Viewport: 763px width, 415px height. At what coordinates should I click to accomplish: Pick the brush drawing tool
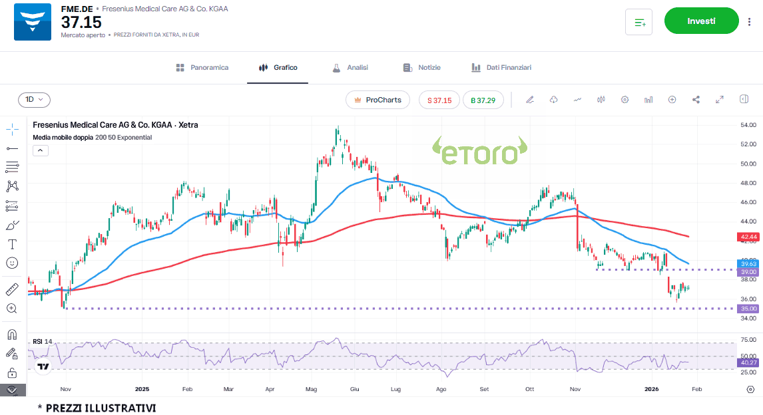pyautogui.click(x=12, y=225)
